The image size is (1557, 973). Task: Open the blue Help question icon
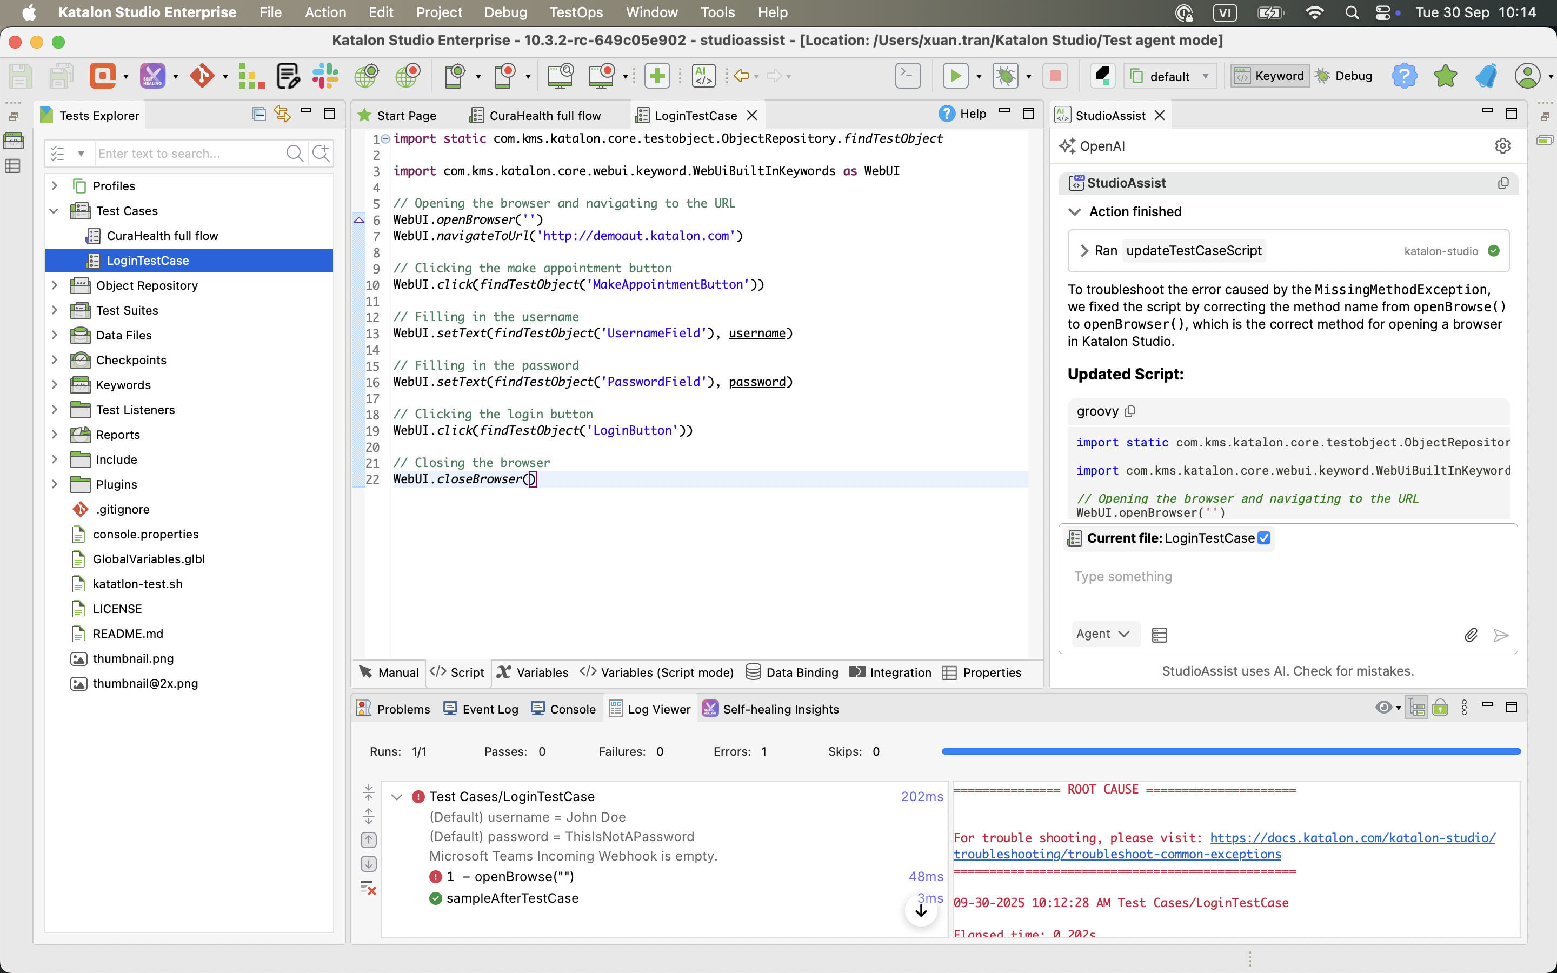pos(1404,76)
